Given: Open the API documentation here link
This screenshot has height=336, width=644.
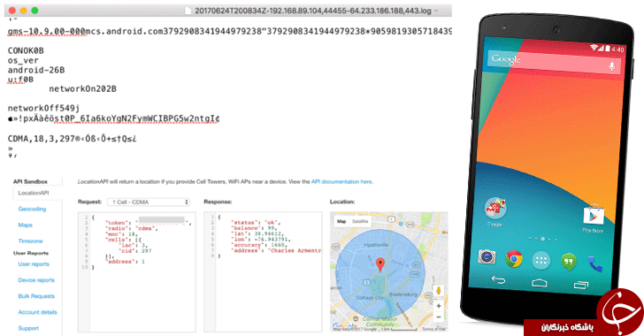Looking at the screenshot, I should click(341, 181).
